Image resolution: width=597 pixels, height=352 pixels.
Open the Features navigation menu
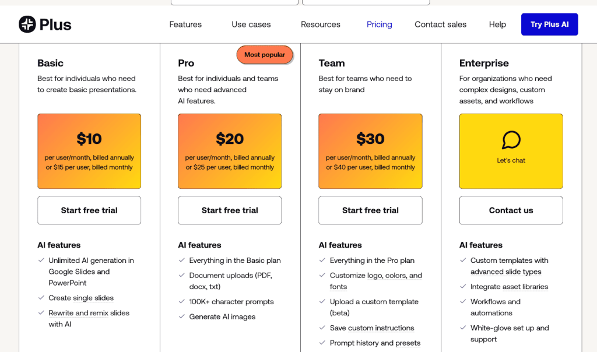coord(185,24)
